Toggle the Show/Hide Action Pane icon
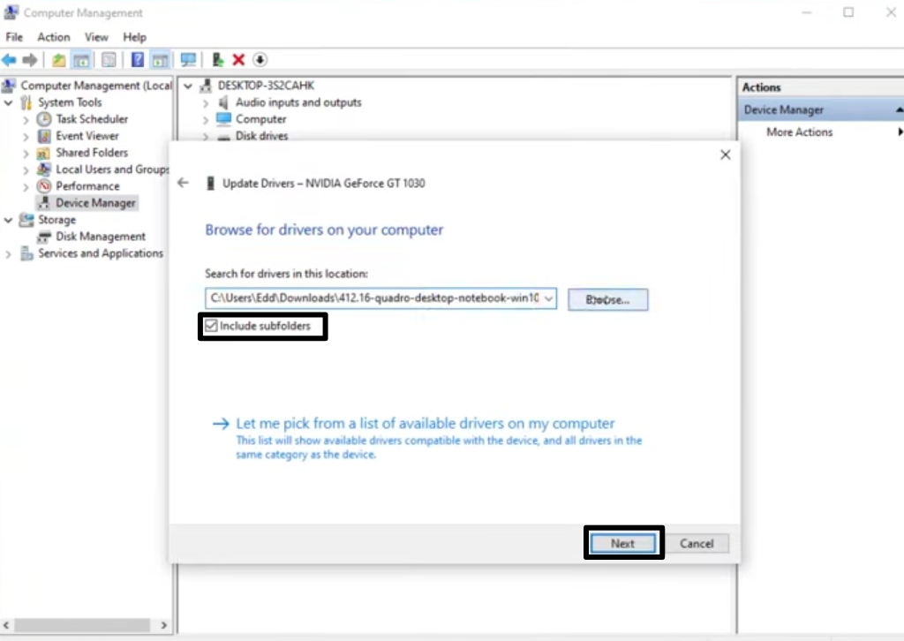 click(x=160, y=59)
